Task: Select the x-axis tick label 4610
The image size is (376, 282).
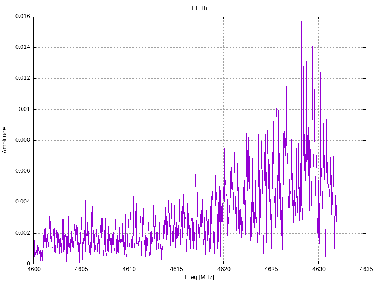Action: 129,269
